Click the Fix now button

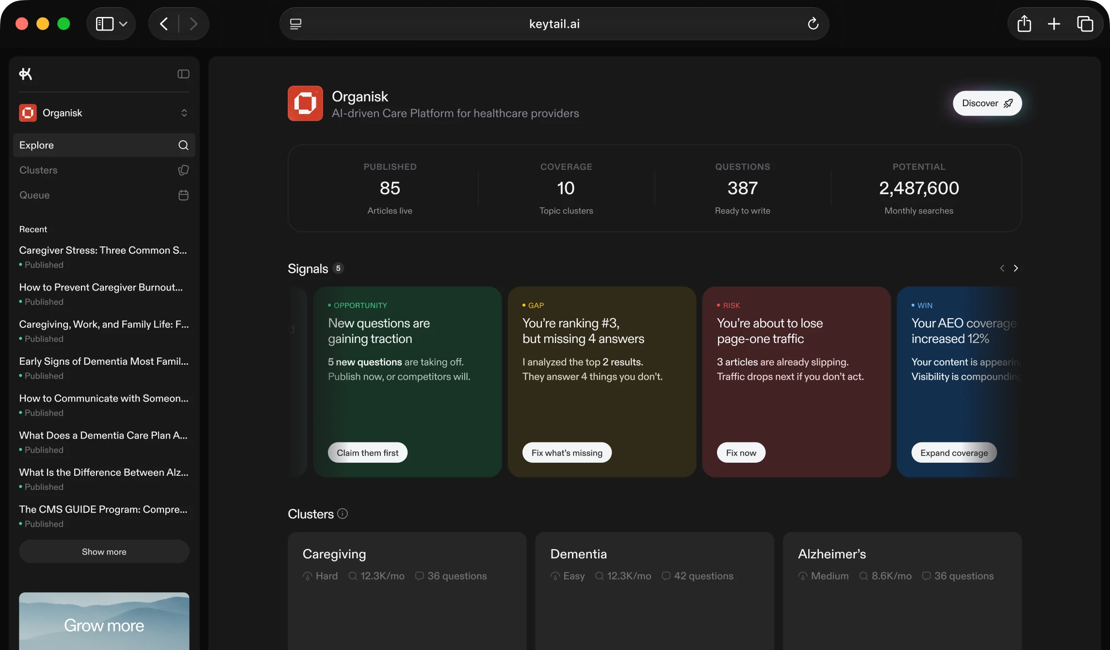741,453
